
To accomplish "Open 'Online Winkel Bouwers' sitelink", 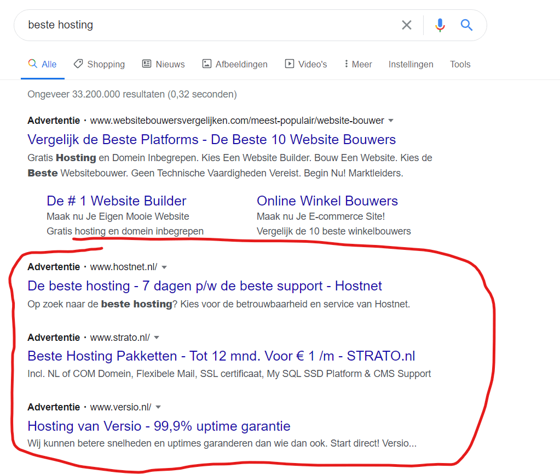I will pyautogui.click(x=327, y=201).
